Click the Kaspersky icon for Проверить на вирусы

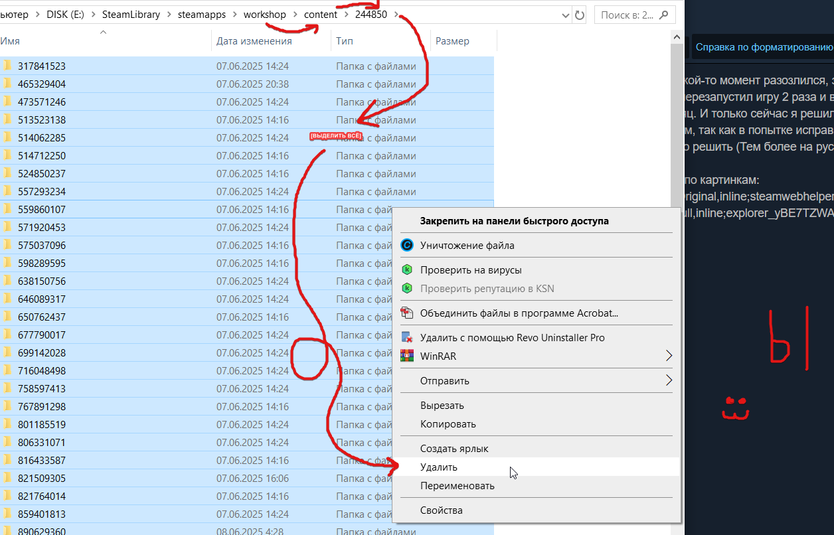(408, 270)
